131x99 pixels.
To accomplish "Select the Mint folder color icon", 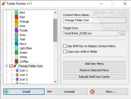I will point(16,12).
